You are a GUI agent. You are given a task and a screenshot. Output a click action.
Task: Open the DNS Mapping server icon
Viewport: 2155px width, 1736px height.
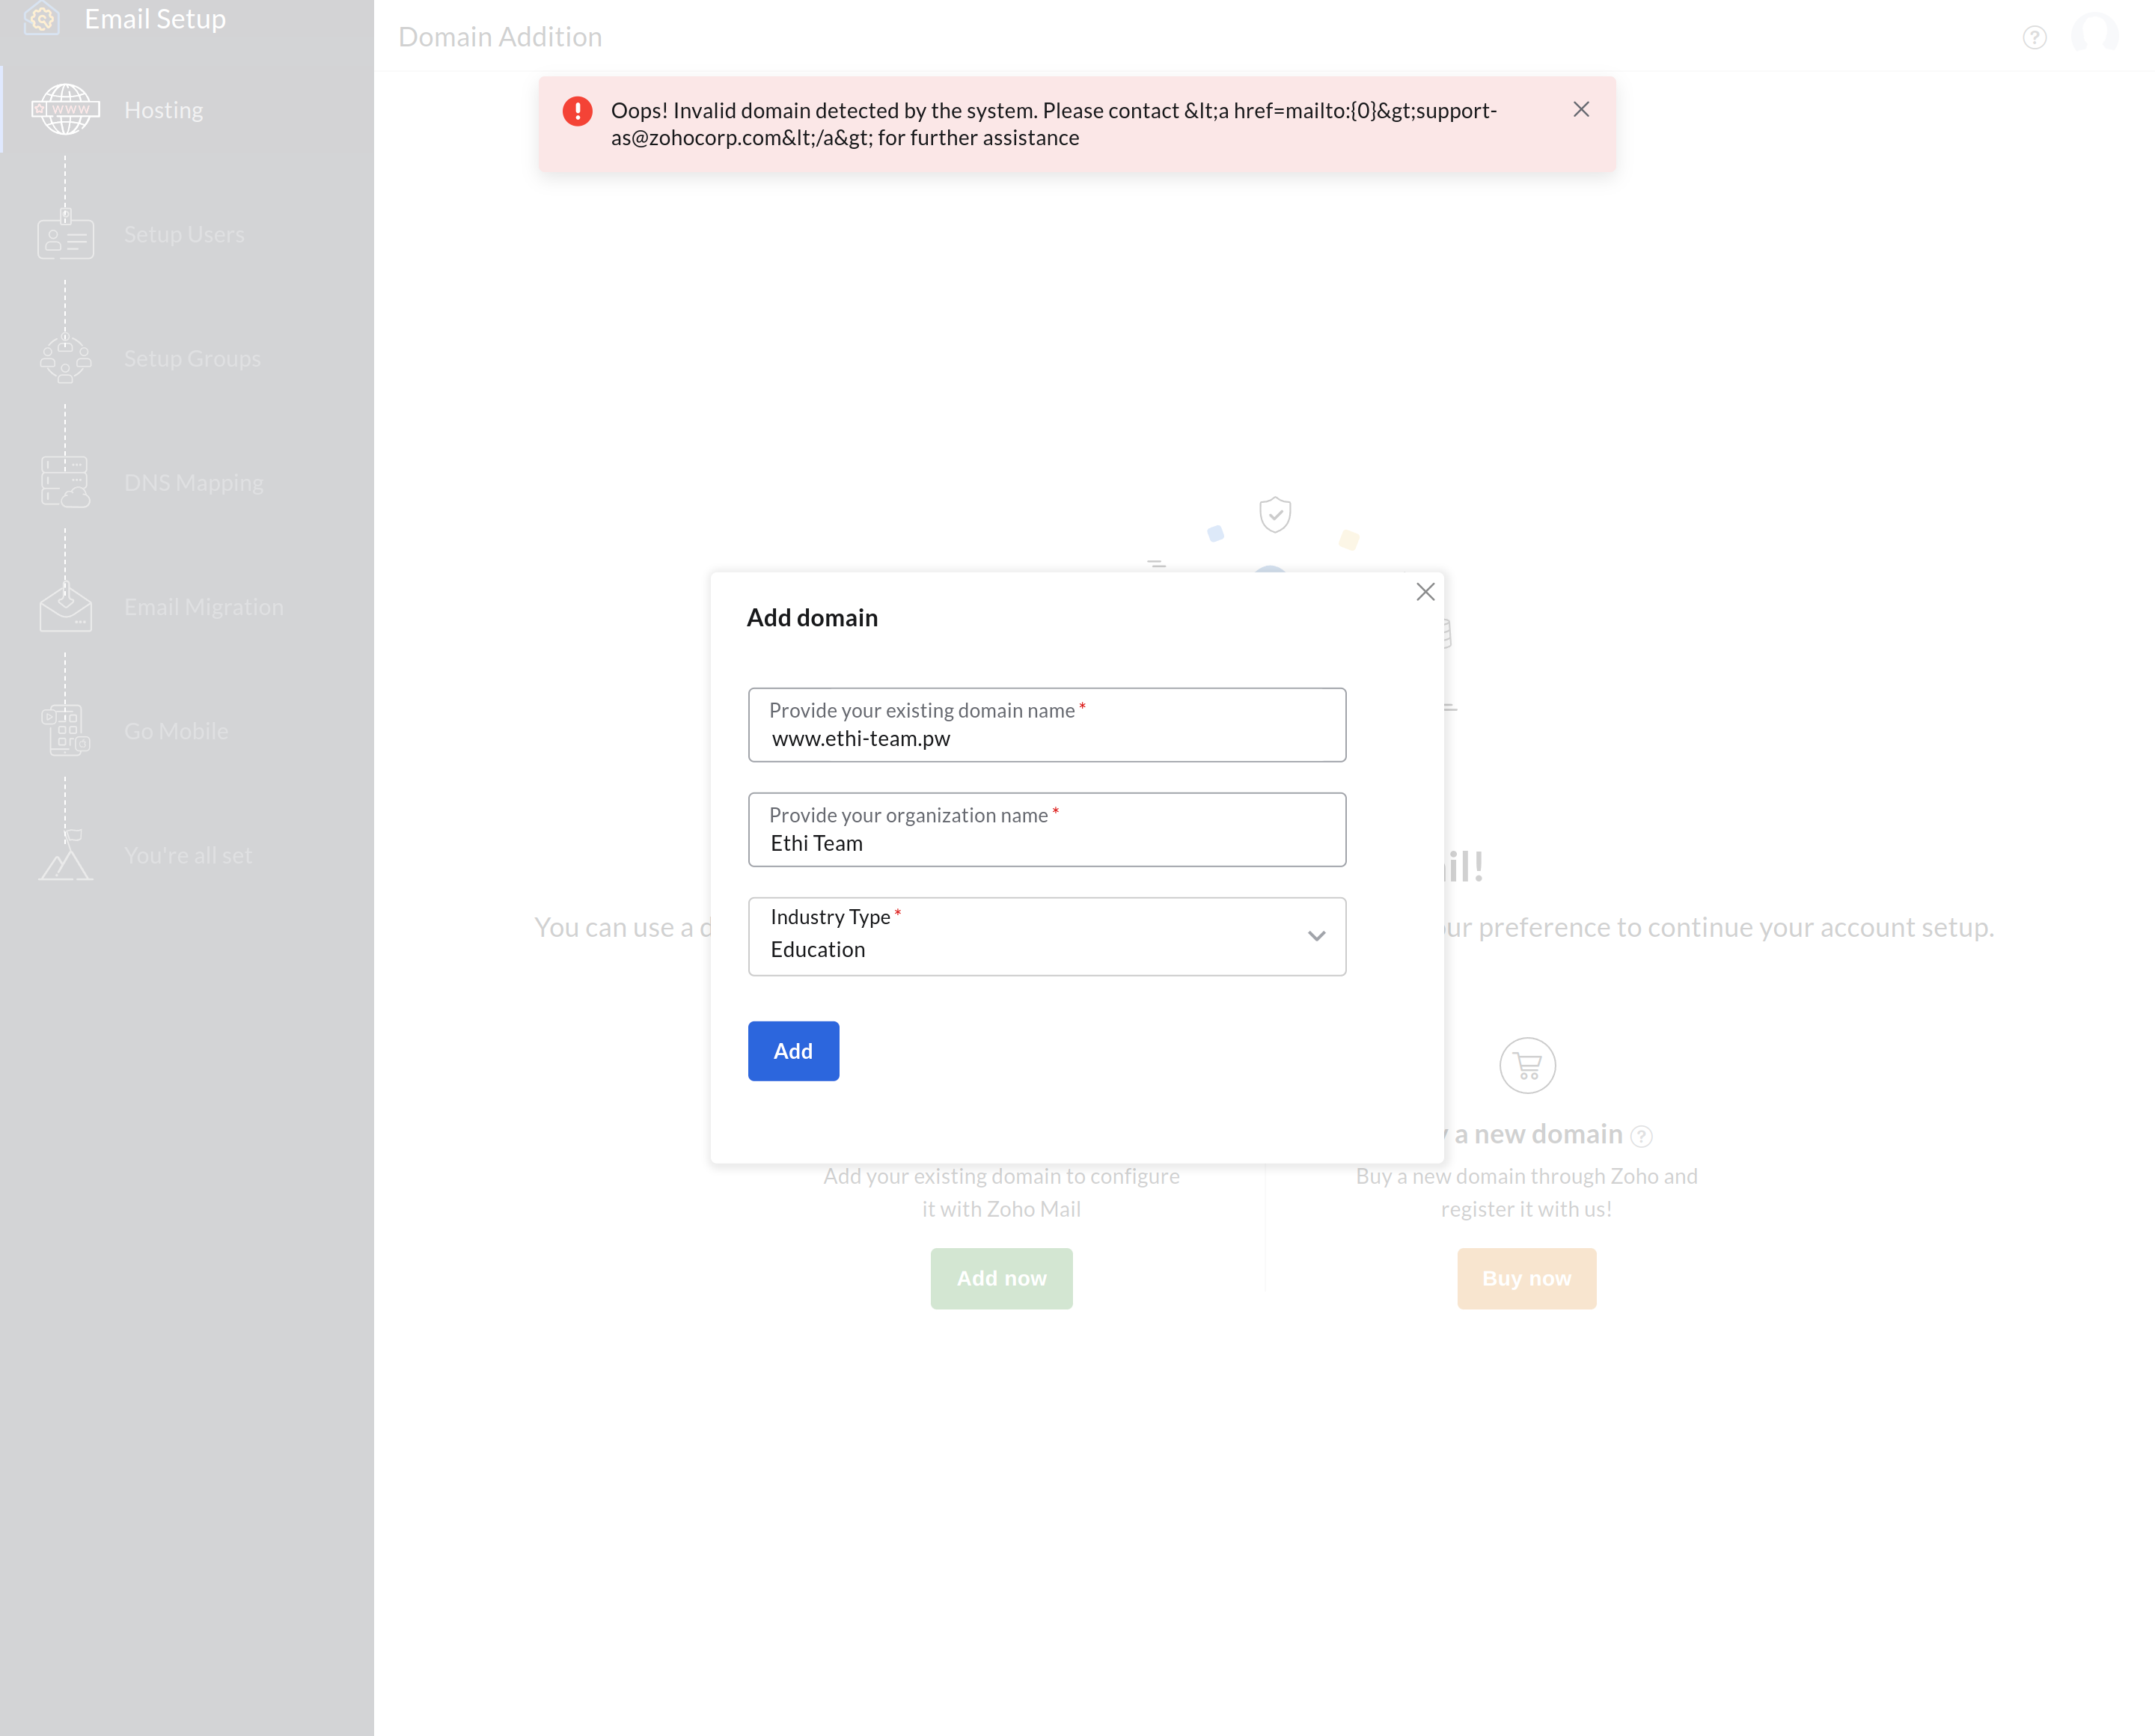tap(65, 483)
